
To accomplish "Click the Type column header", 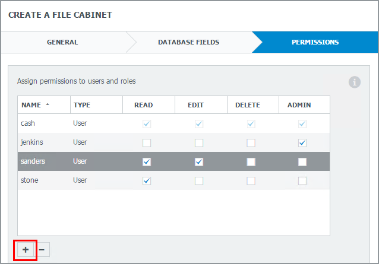I will [x=82, y=105].
